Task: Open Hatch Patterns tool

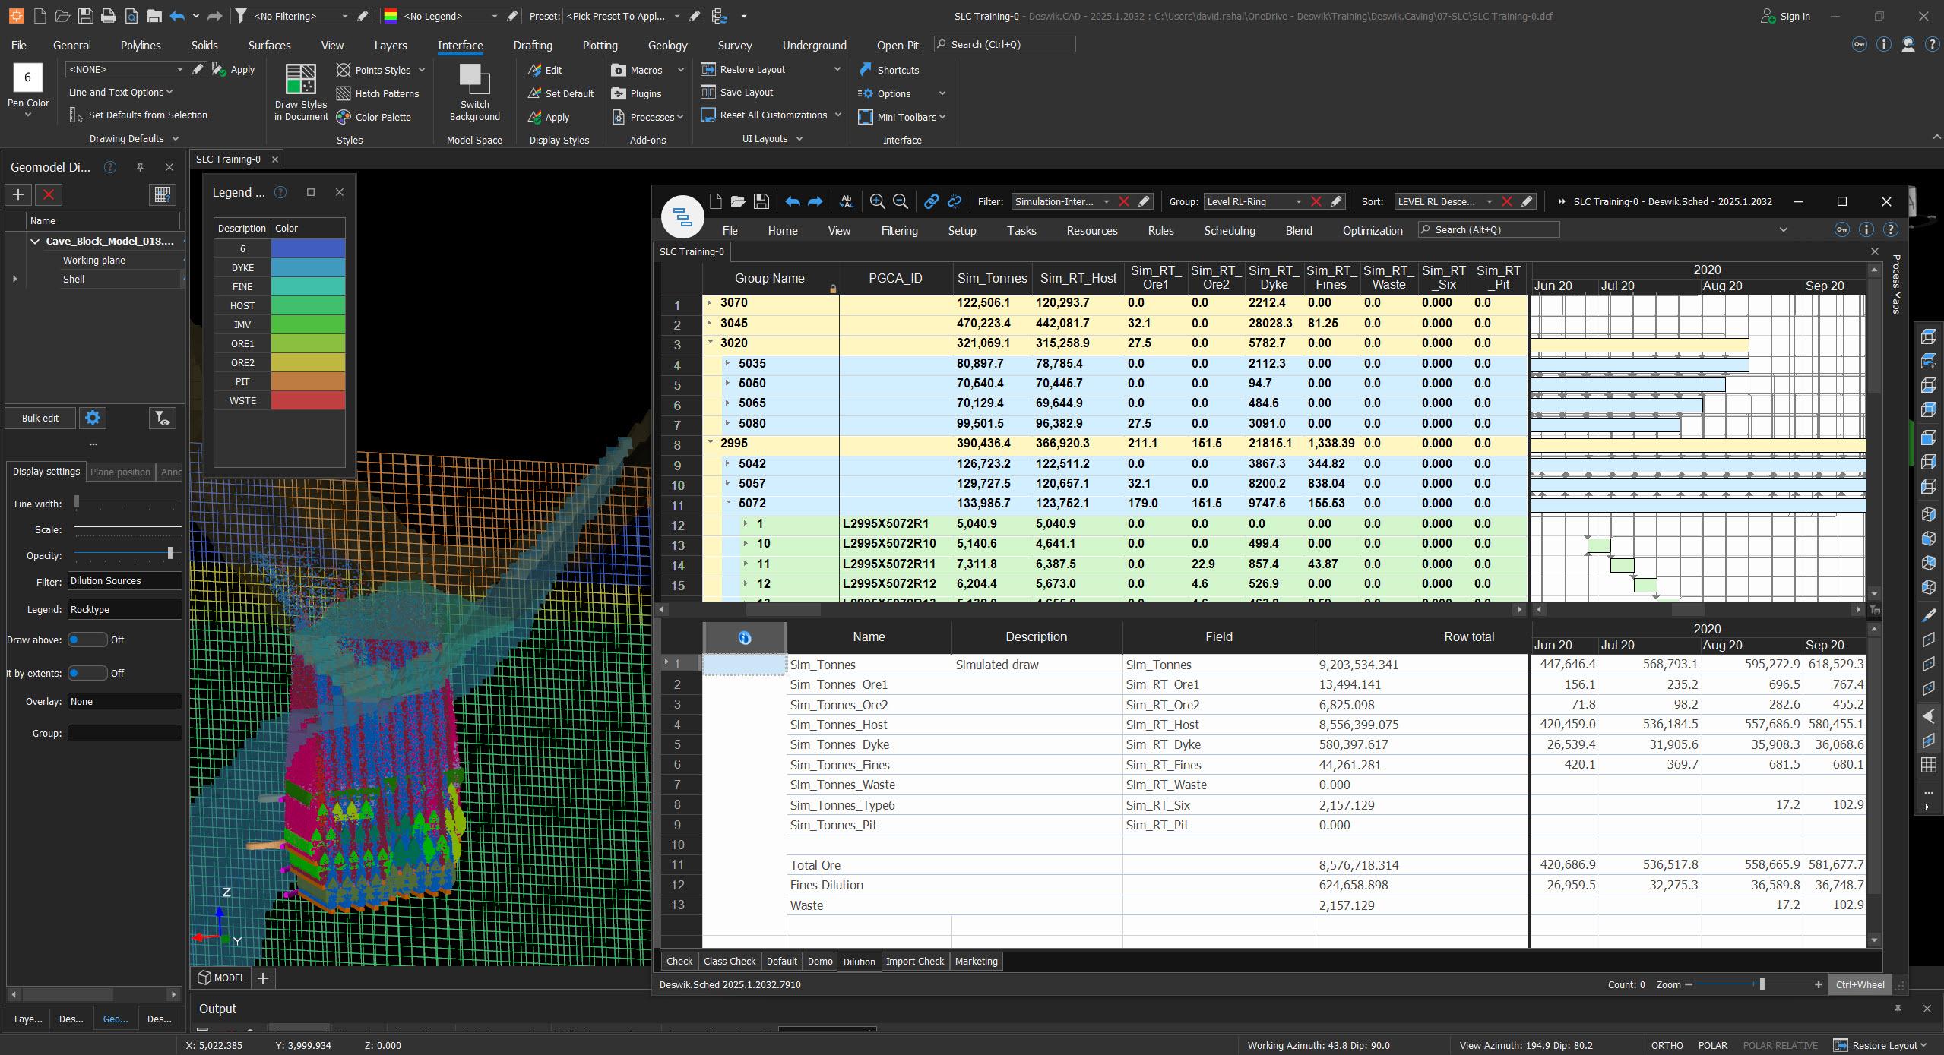Action: click(378, 93)
